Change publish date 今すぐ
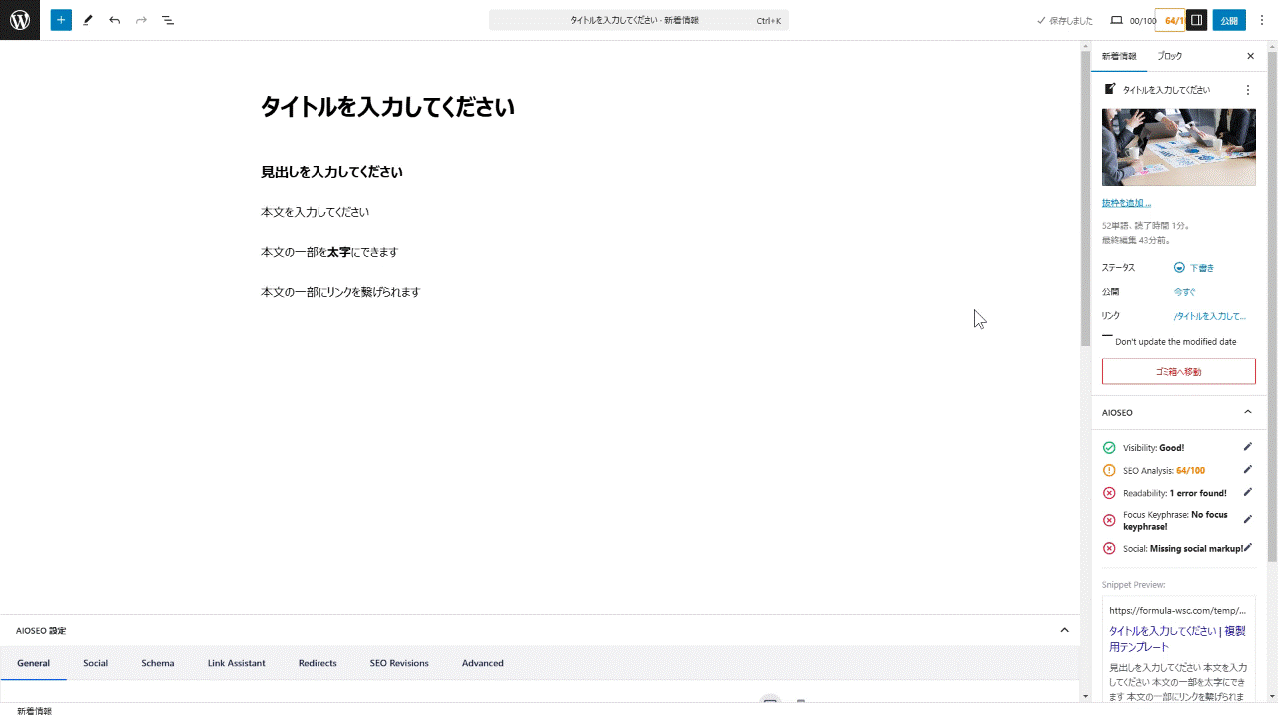The width and height of the screenshot is (1278, 719). tap(1185, 292)
